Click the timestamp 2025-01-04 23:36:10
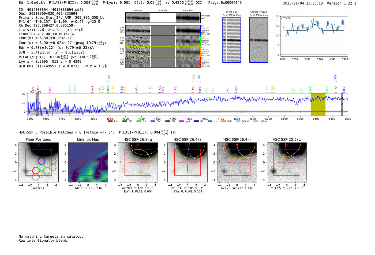This screenshot has width=375, height=255. 303,3
